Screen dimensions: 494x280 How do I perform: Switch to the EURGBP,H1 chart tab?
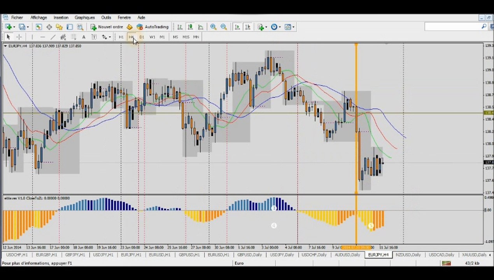point(46,255)
